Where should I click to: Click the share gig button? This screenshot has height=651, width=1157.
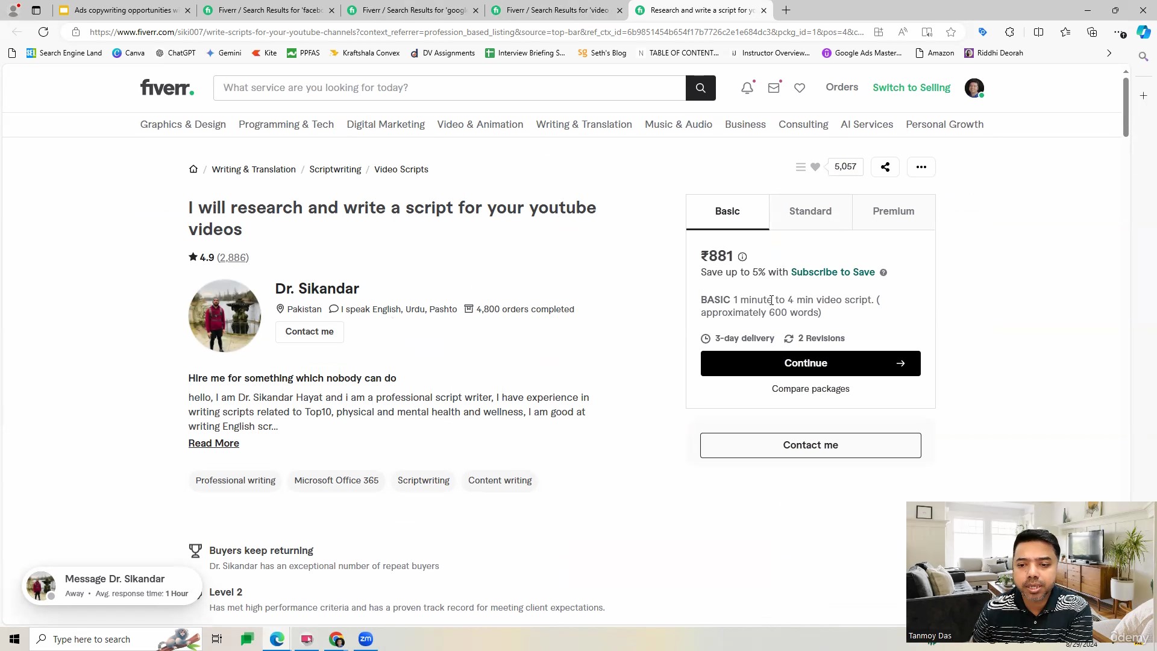[885, 167]
